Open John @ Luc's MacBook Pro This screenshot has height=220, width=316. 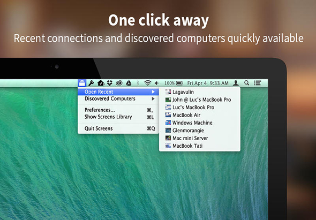tap(200, 100)
